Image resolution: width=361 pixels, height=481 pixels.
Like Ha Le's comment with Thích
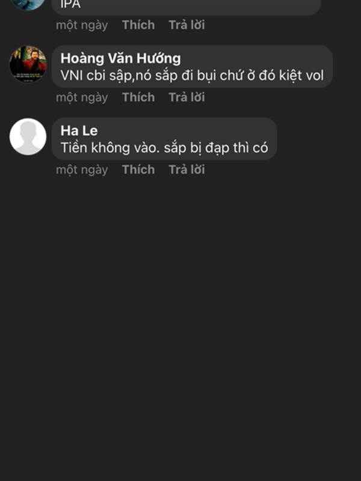[x=138, y=170]
